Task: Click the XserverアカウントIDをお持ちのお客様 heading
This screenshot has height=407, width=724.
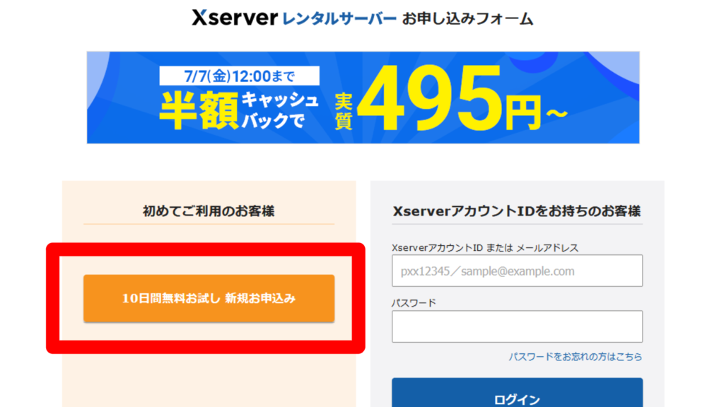Action: pos(517,211)
